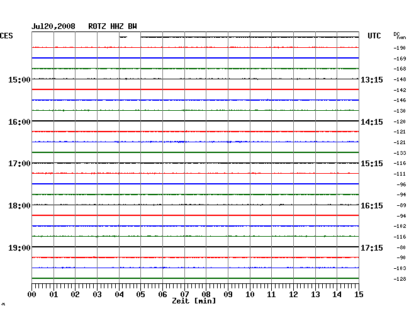409x311 pixels.
Task: Click minute tick label '12'
Action: click(293, 295)
